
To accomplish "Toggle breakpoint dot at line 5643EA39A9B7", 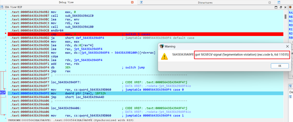I will [x=5, y=15].
